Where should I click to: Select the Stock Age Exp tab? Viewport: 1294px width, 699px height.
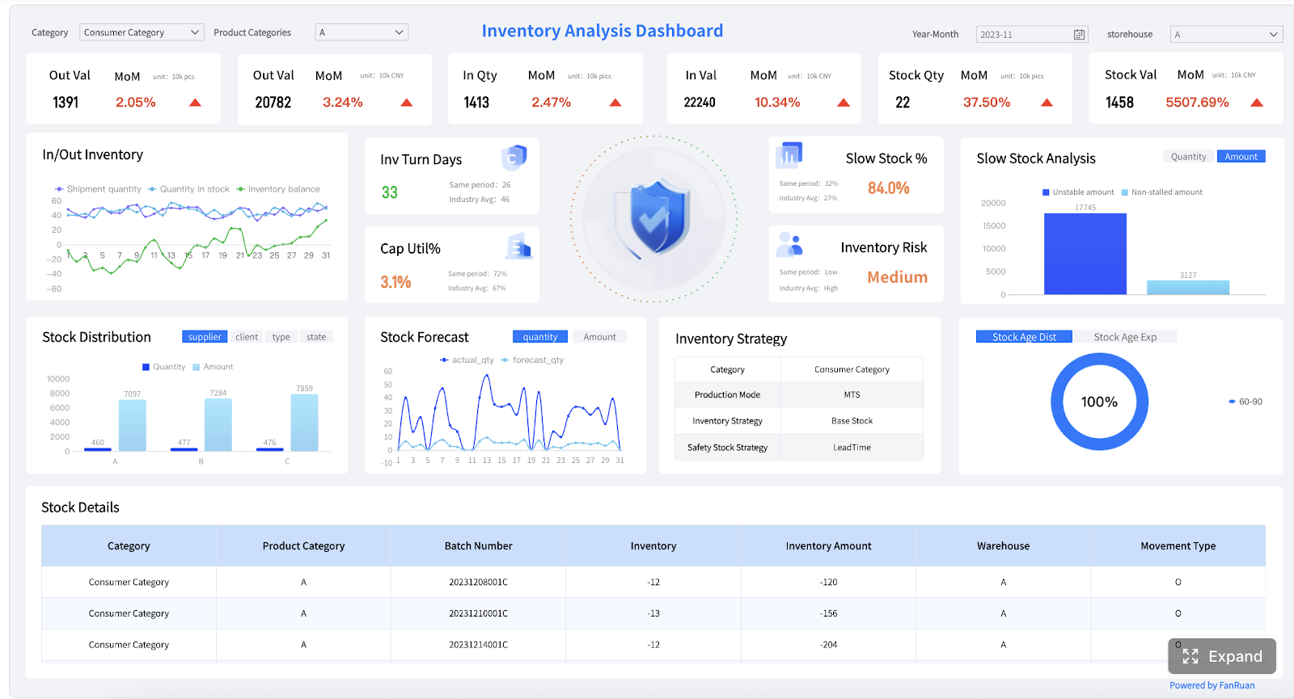point(1125,337)
